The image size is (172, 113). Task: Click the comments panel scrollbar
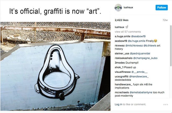(171, 46)
